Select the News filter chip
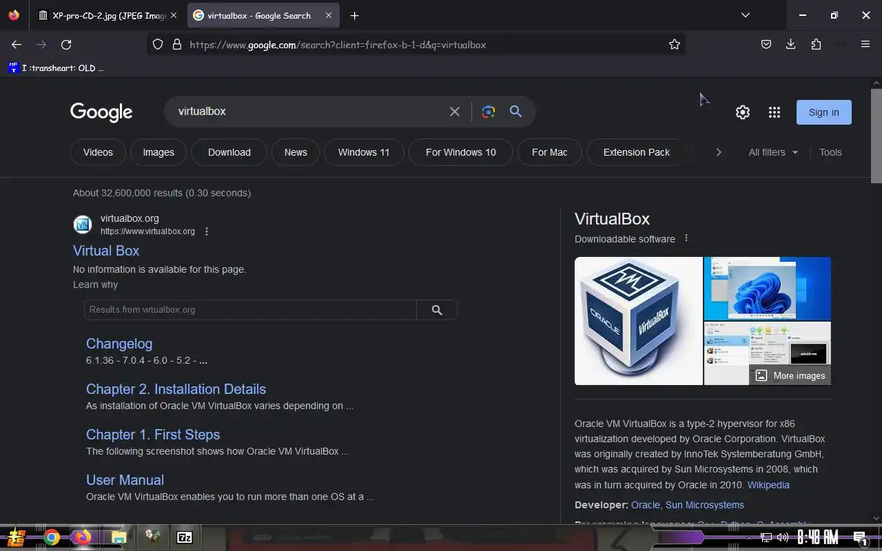The image size is (882, 551). click(x=296, y=152)
